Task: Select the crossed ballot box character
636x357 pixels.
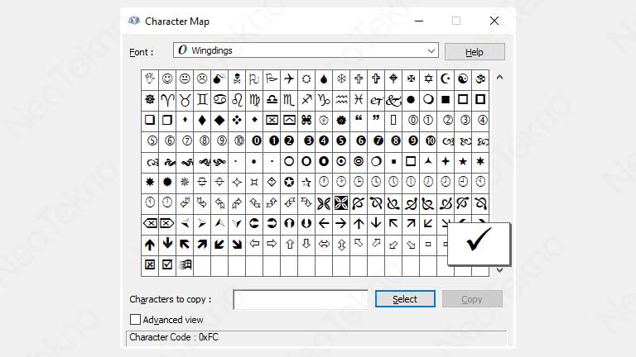Action: 150,264
